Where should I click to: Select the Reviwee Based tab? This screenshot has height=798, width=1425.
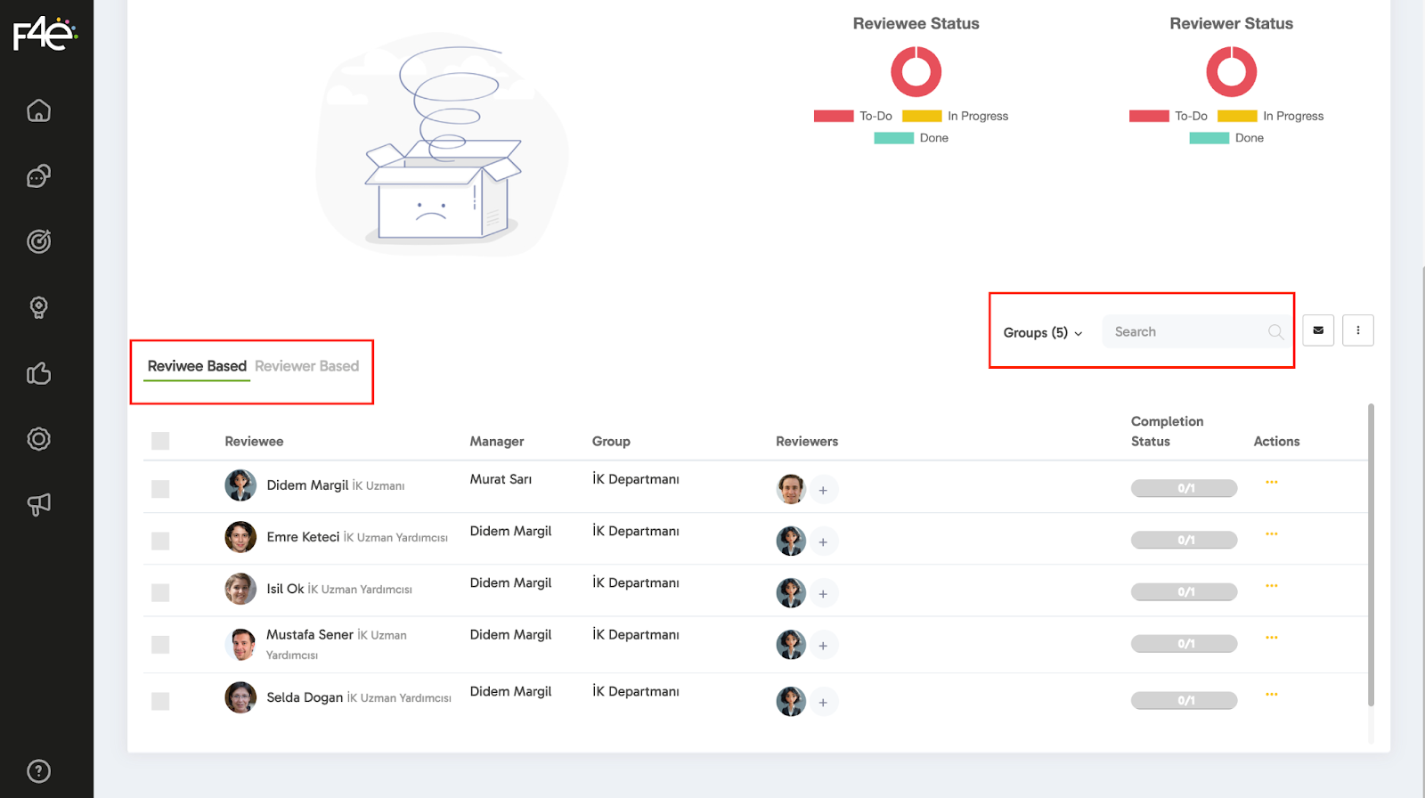tap(197, 366)
